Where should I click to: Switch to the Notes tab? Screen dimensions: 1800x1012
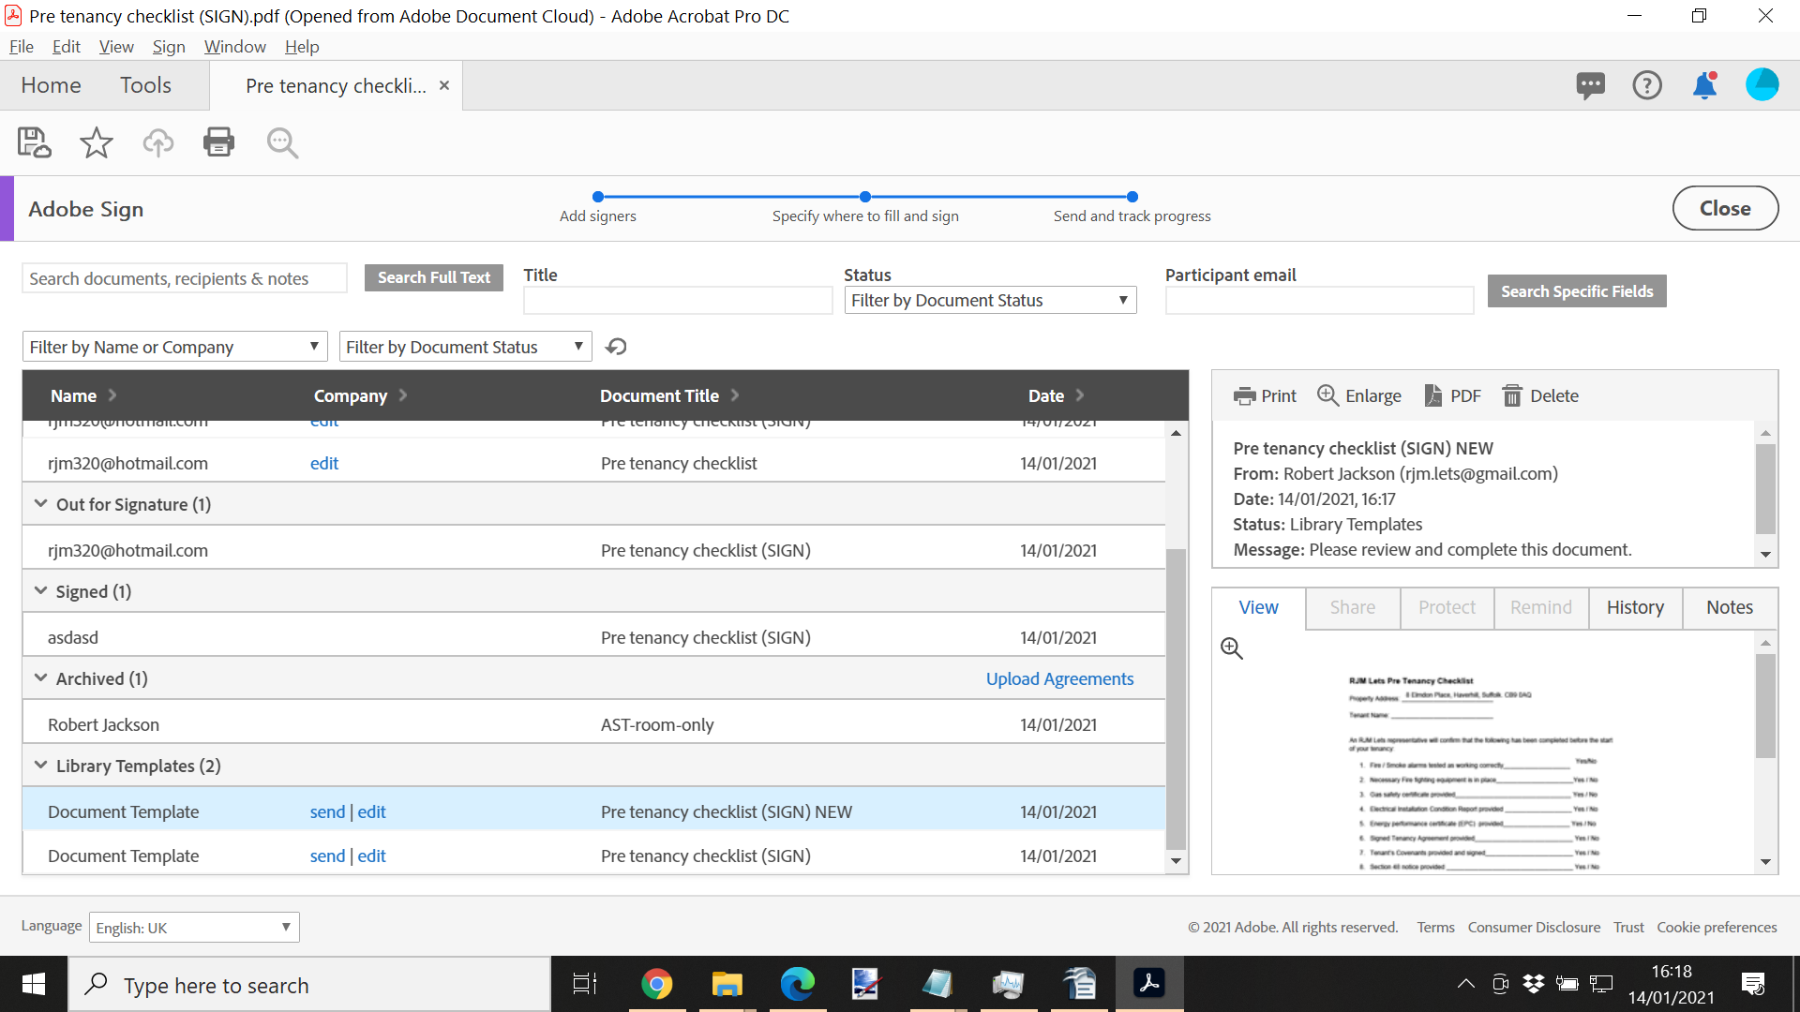point(1730,607)
